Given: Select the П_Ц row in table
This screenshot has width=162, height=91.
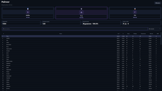Looking at the screenshot, I should click(x=81, y=36).
